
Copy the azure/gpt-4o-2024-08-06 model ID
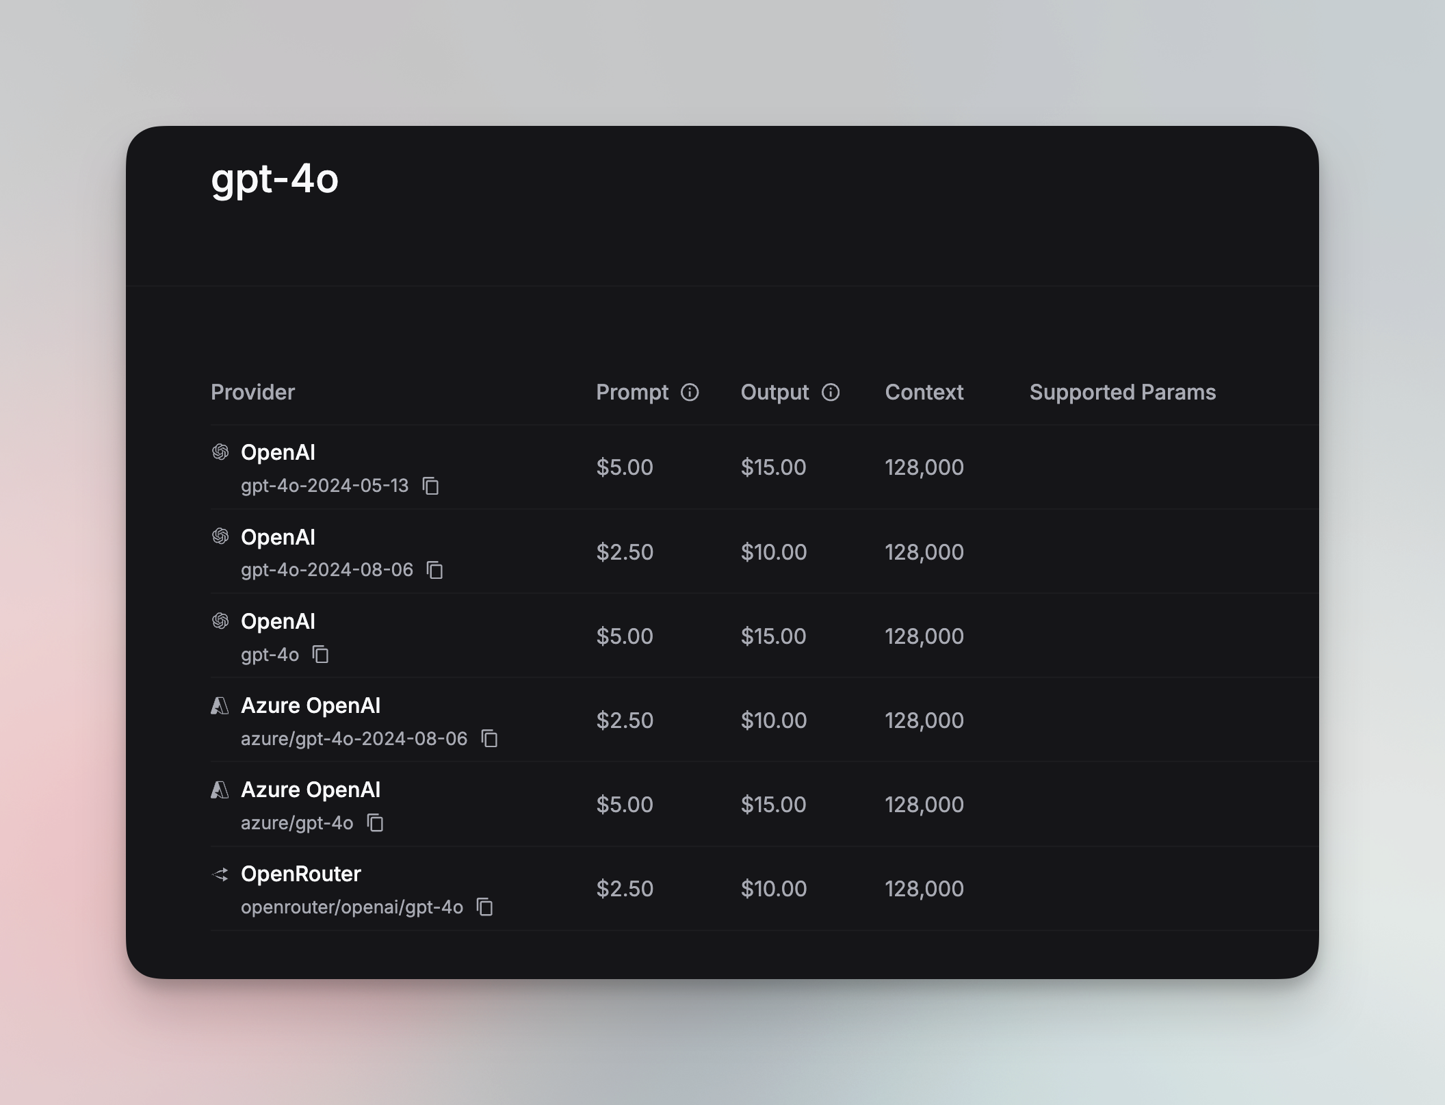pyautogui.click(x=490, y=739)
